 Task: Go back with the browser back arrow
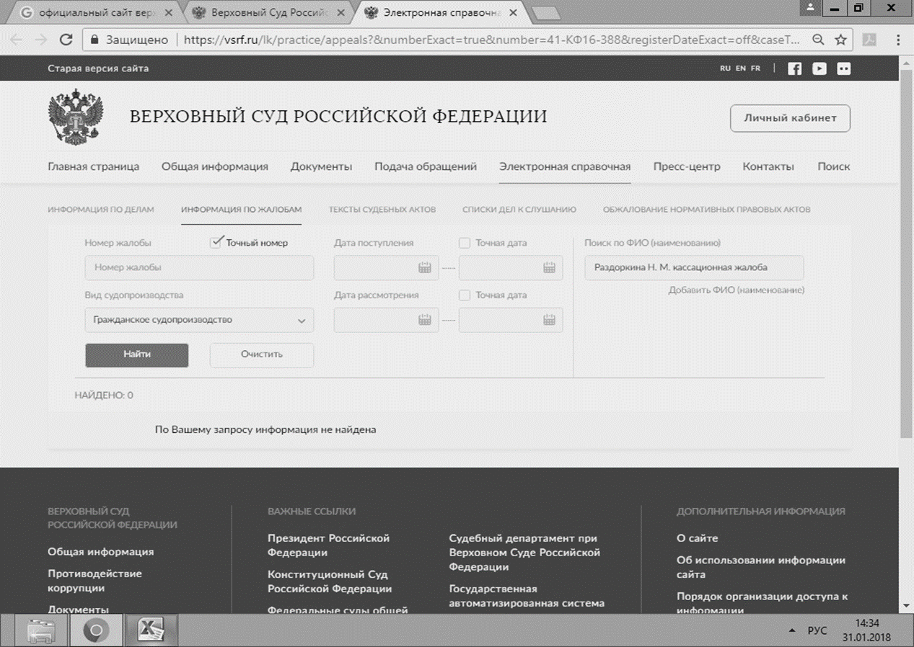coord(16,40)
